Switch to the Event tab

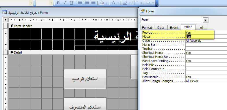(x=174, y=28)
